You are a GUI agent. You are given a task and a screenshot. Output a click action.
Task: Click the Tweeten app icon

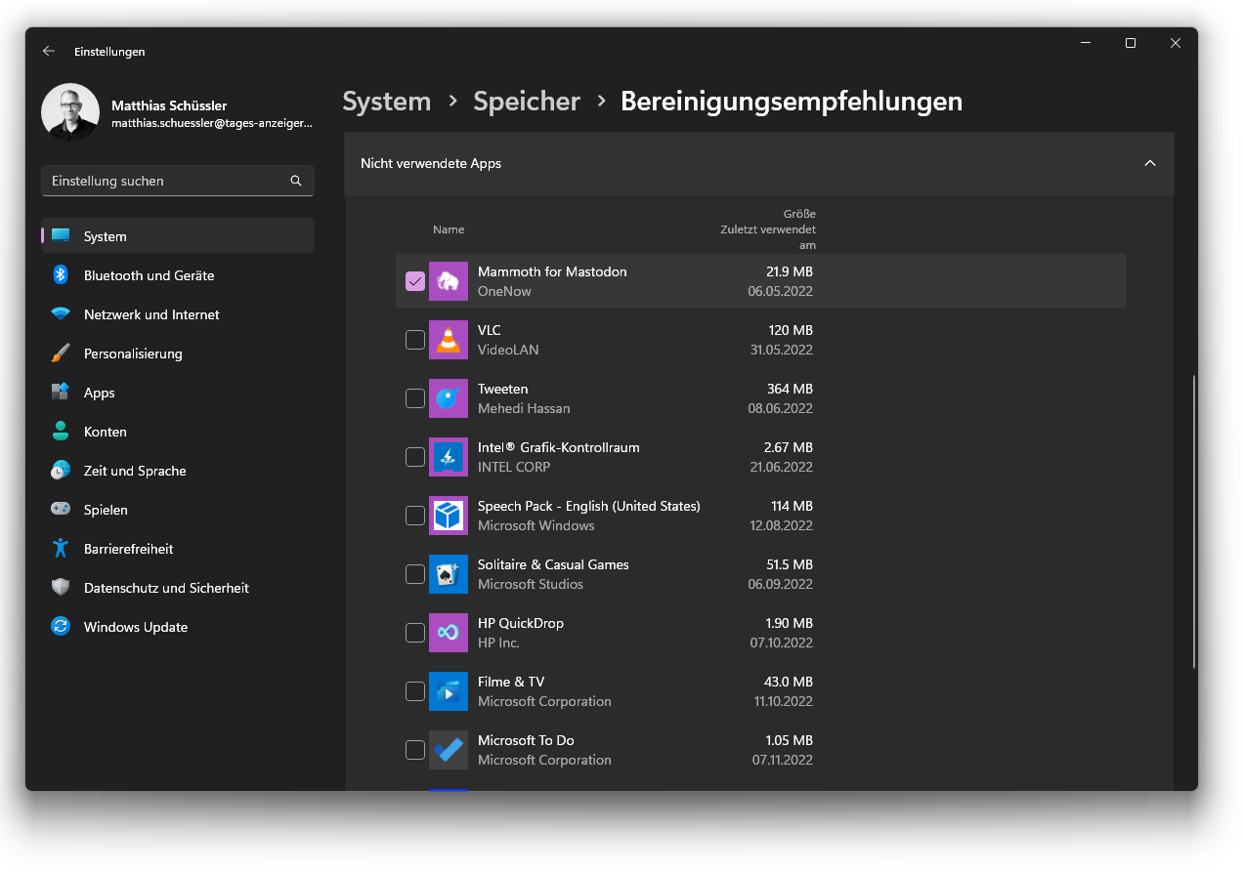[449, 398]
